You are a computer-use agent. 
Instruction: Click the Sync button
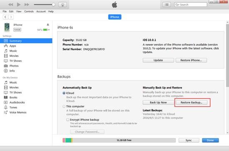(x=189, y=140)
